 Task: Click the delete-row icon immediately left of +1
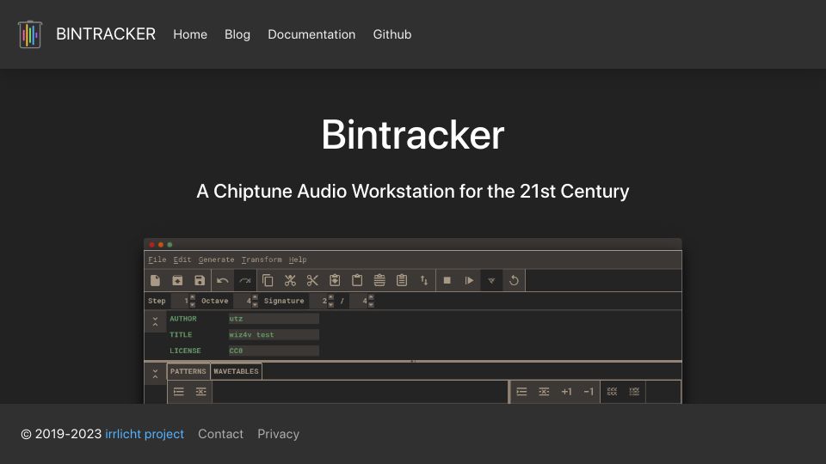(544, 392)
